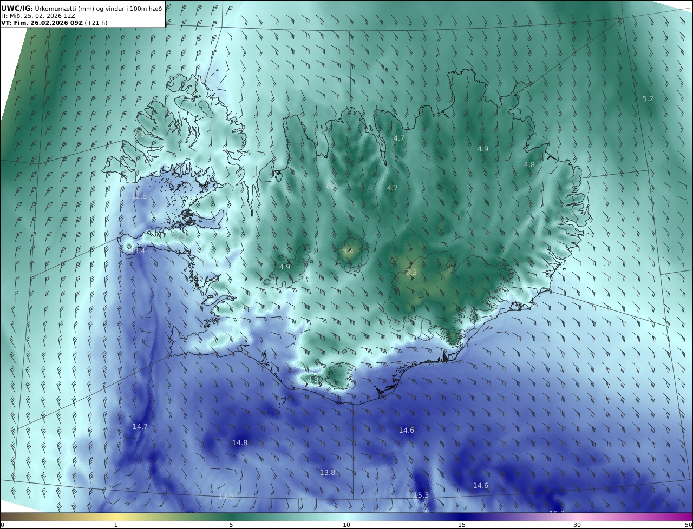Screen dimensions: 693x529
Task: Click the 4.7 value nearest the north coast
Action: (x=399, y=138)
